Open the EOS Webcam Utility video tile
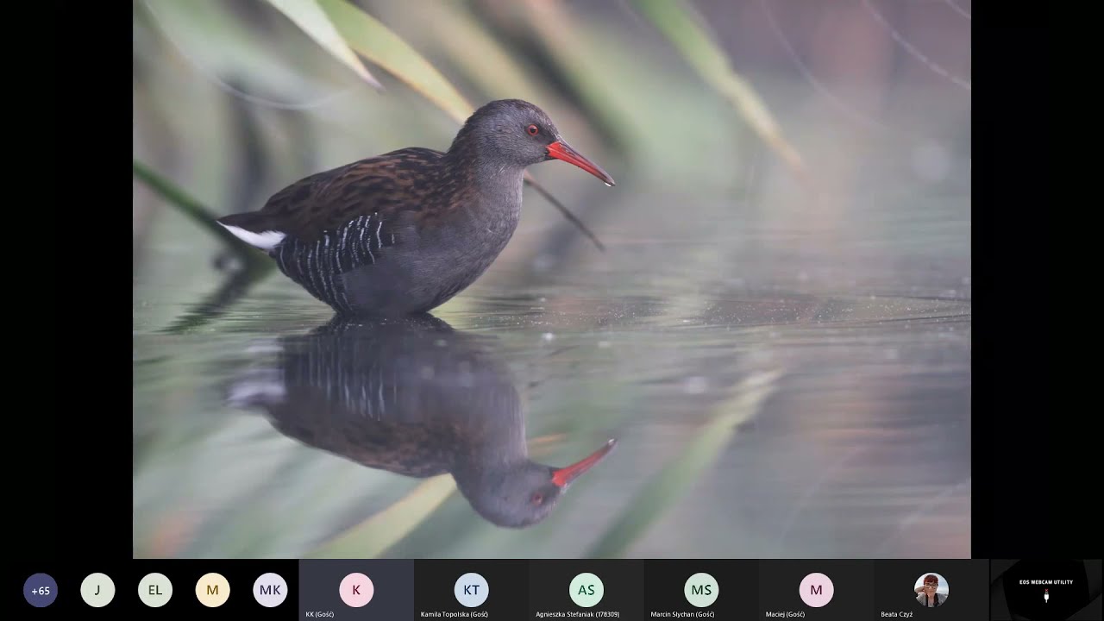The width and height of the screenshot is (1104, 621). point(1046,590)
